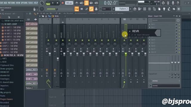Viewport: 191px width, 107px height.
Task: Click the save/cut scissors icon in the top toolbar
Action: pyautogui.click(x=168, y=3)
